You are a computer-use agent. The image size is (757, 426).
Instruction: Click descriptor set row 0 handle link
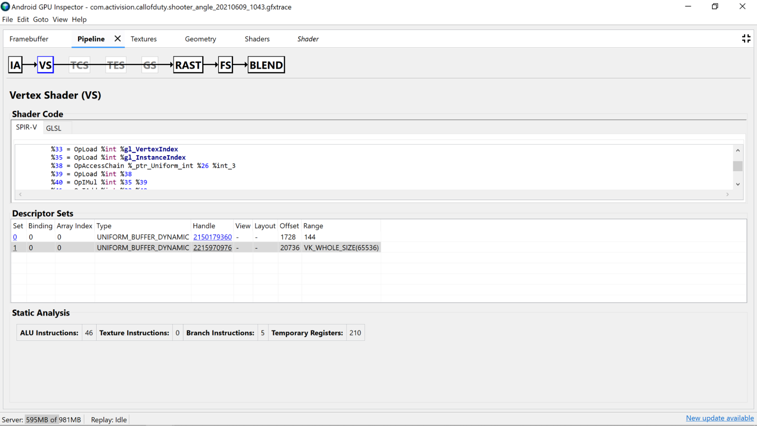(x=212, y=237)
